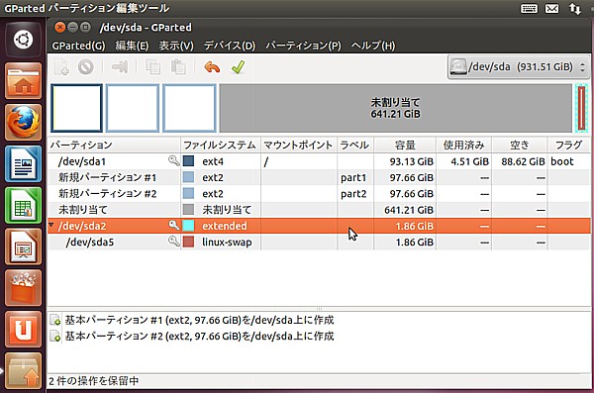Screen dimensions: 594x393
Task: Select the /dev/sda5 linux-swap row
Action: click(x=319, y=242)
